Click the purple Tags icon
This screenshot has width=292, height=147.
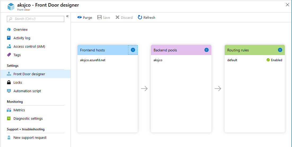[x=9, y=55]
